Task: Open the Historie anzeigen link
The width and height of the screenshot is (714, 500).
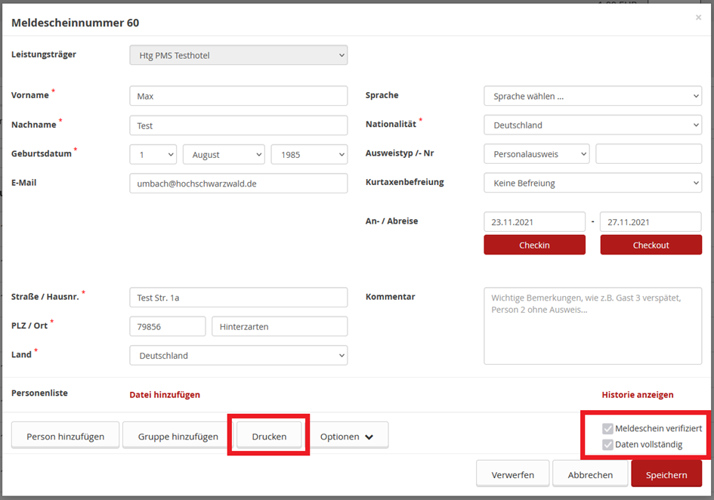Action: tap(637, 394)
